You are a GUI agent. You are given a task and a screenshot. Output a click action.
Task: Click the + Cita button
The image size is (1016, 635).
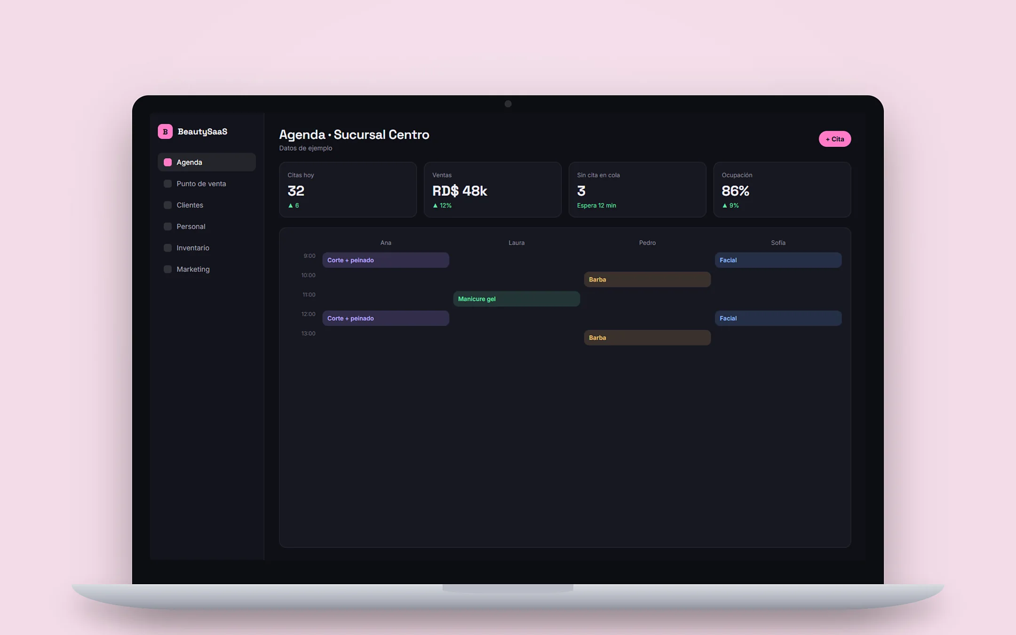[x=834, y=139]
